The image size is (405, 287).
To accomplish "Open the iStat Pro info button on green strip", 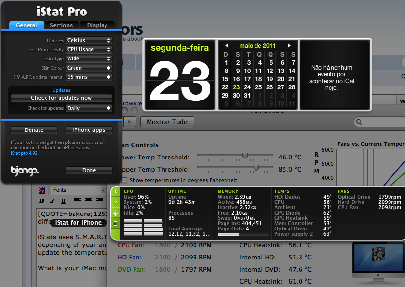I will [x=116, y=191].
